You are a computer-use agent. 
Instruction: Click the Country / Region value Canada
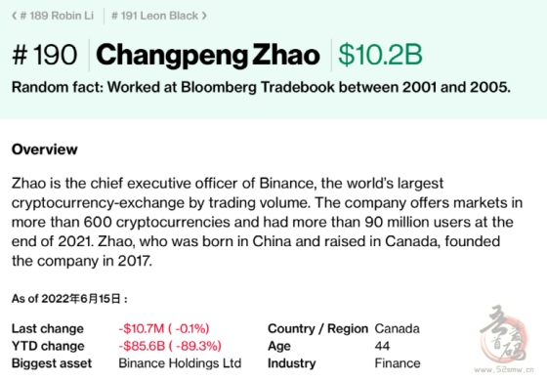[397, 328]
